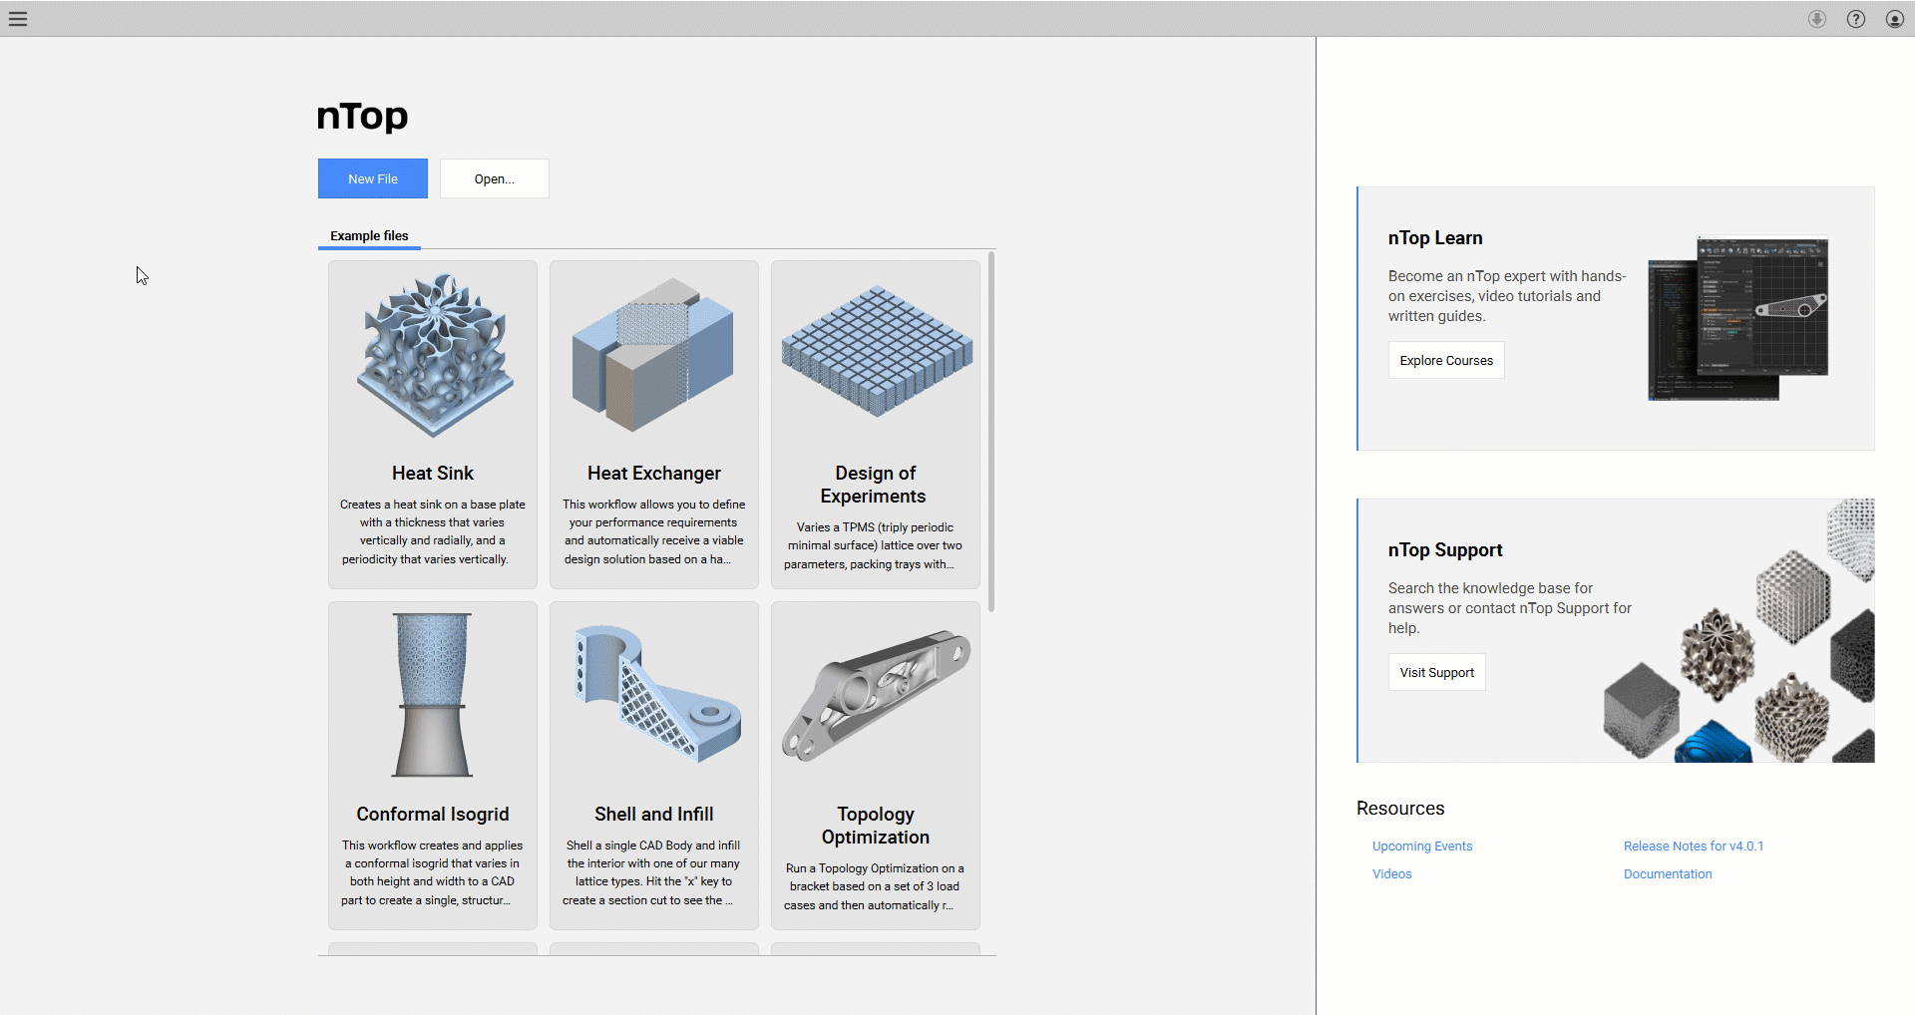Open the Documentation link

[x=1668, y=874]
